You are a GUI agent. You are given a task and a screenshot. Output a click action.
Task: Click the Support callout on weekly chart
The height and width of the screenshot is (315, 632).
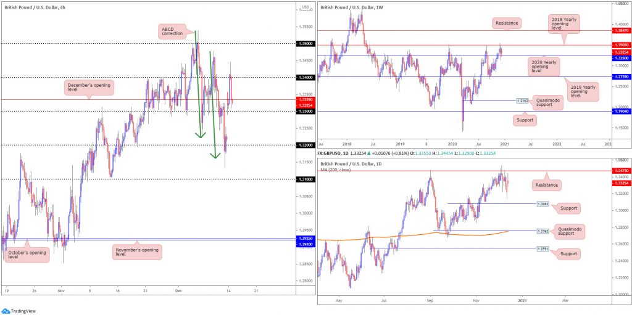525,120
